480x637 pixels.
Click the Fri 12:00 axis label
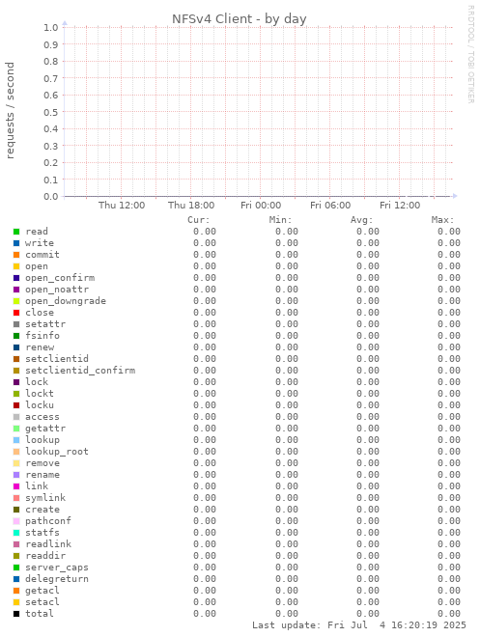pos(400,206)
